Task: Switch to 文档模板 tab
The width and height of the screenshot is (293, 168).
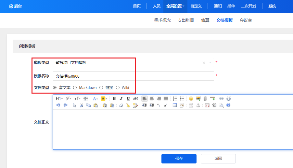Action: pos(224,20)
